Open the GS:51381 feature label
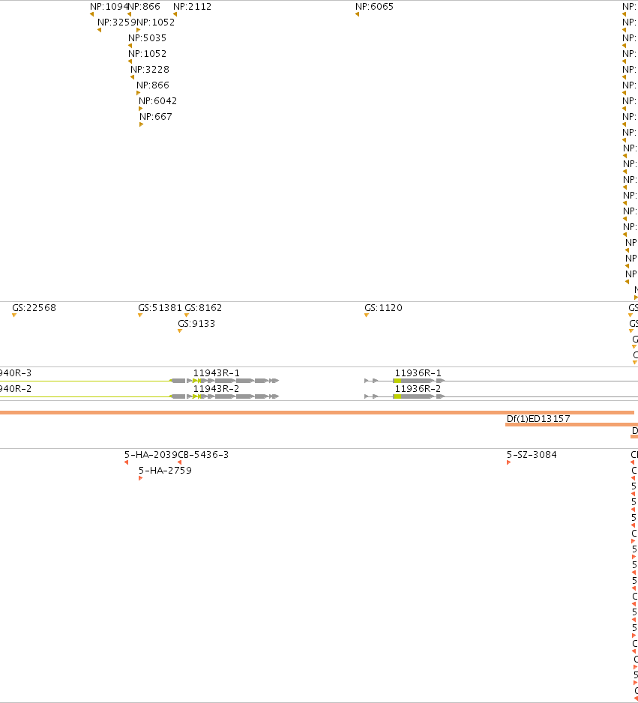The width and height of the screenshot is (638, 703). tap(160, 307)
